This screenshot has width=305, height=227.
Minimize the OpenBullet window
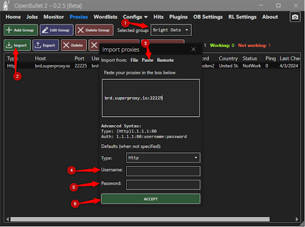(261, 5)
